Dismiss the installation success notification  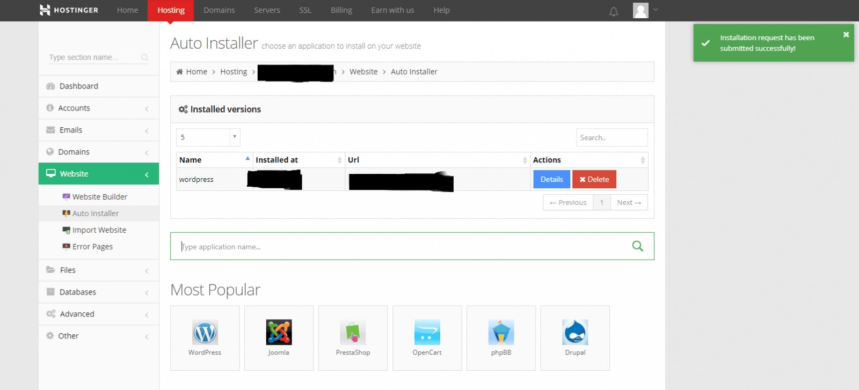coord(846,34)
